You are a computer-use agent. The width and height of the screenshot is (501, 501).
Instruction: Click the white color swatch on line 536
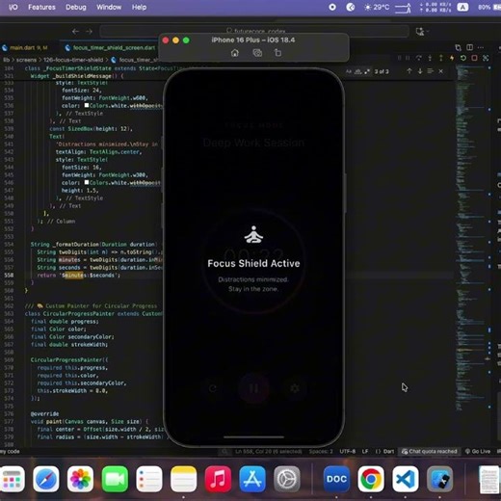point(87,105)
